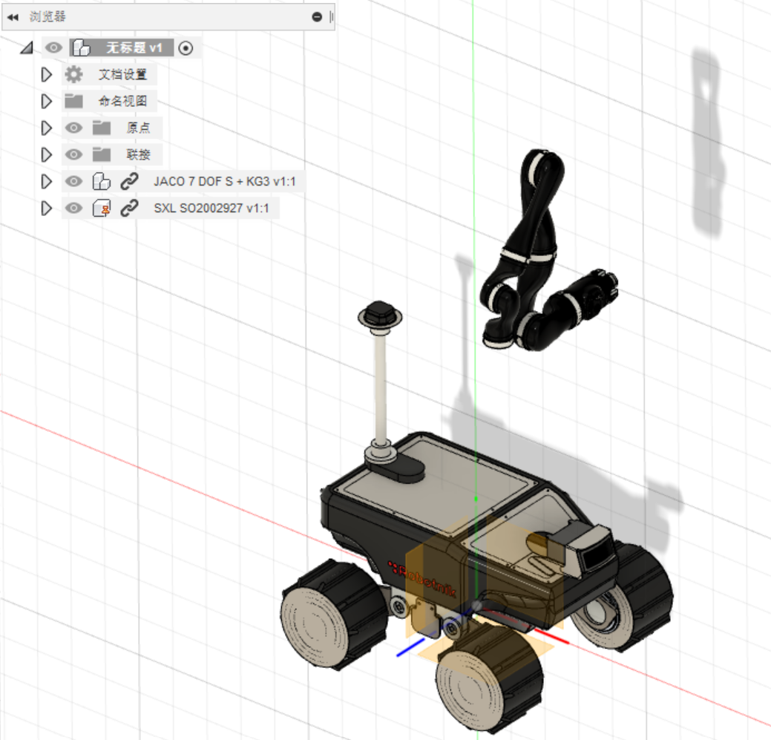
Task: Click the link icon beside JACO 7 DOF S + KG3
Action: [x=128, y=181]
